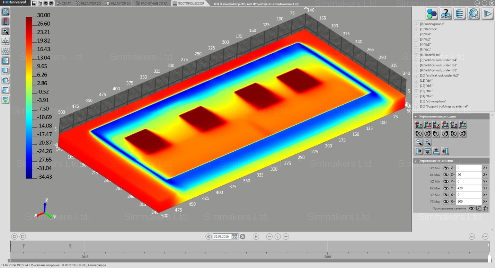Toggle "Support buildings as external" checkbox
The height and width of the screenshot is (268, 495).
416,106
